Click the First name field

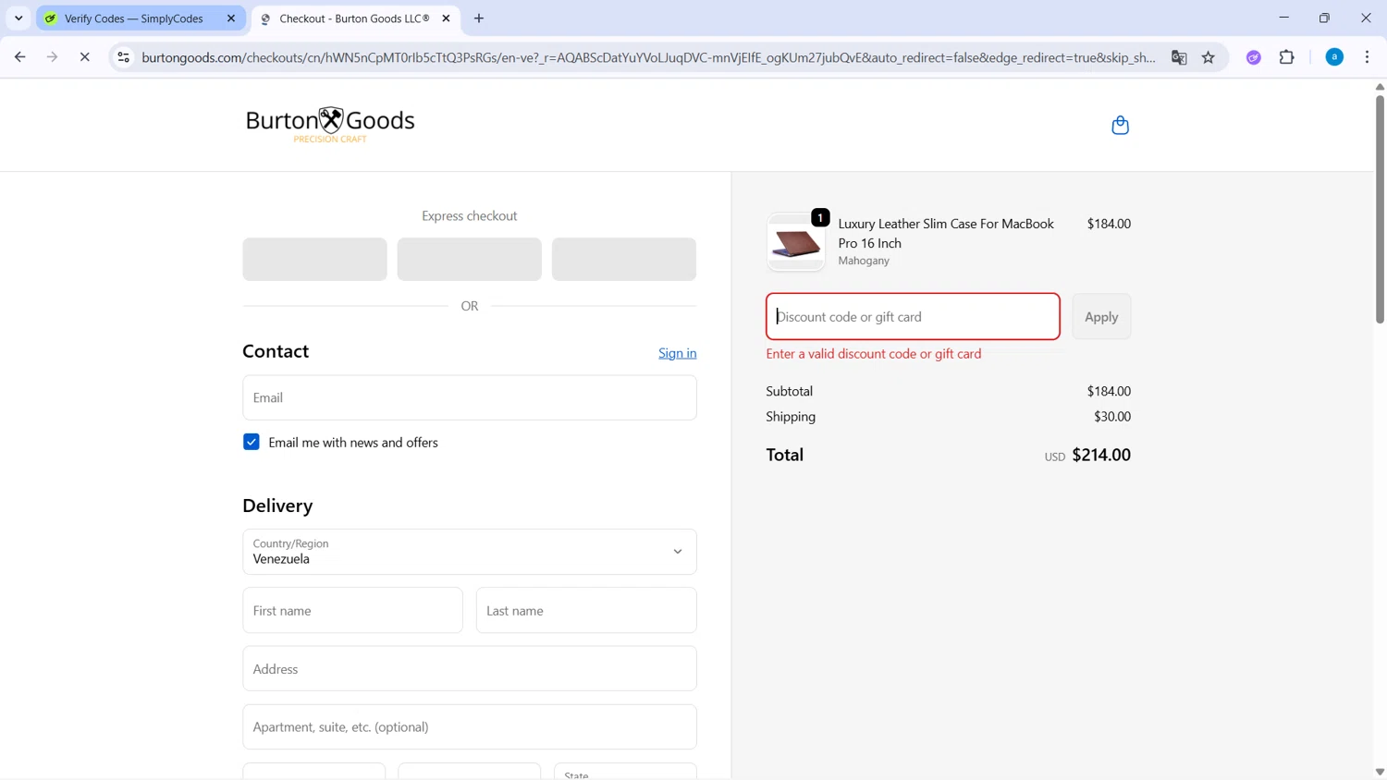click(352, 610)
